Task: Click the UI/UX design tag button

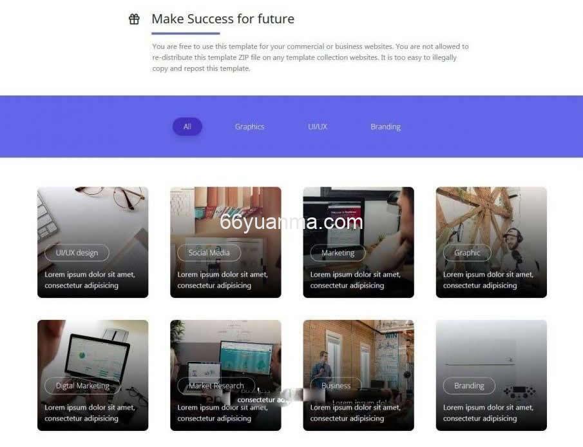Action: click(77, 253)
